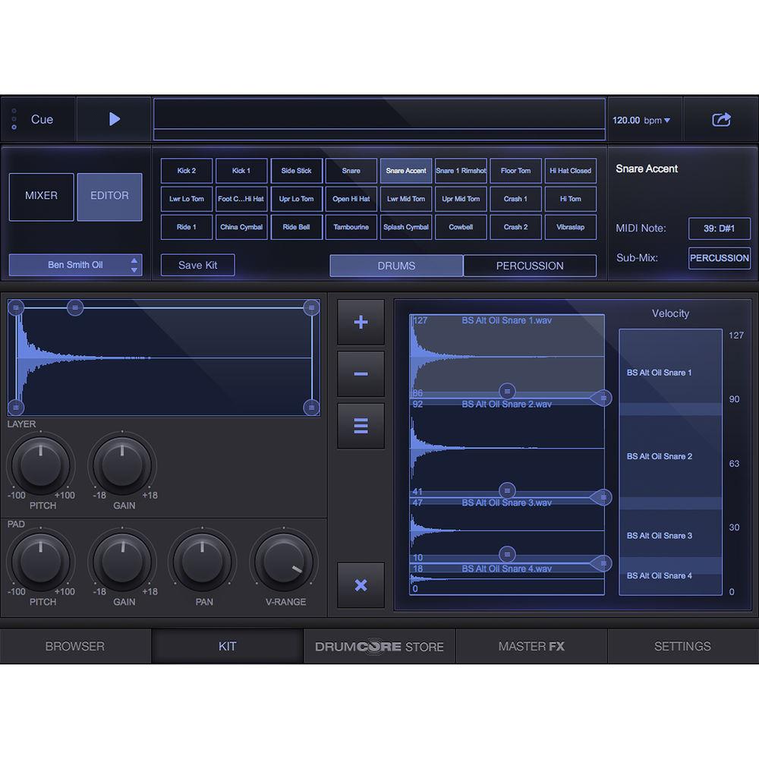Clear the pad using the X icon
The height and width of the screenshot is (759, 759).
(x=361, y=586)
